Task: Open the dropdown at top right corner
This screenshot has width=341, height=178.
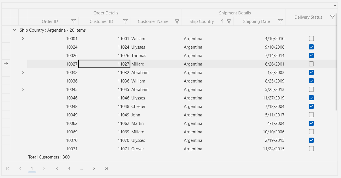Action: point(335,5)
